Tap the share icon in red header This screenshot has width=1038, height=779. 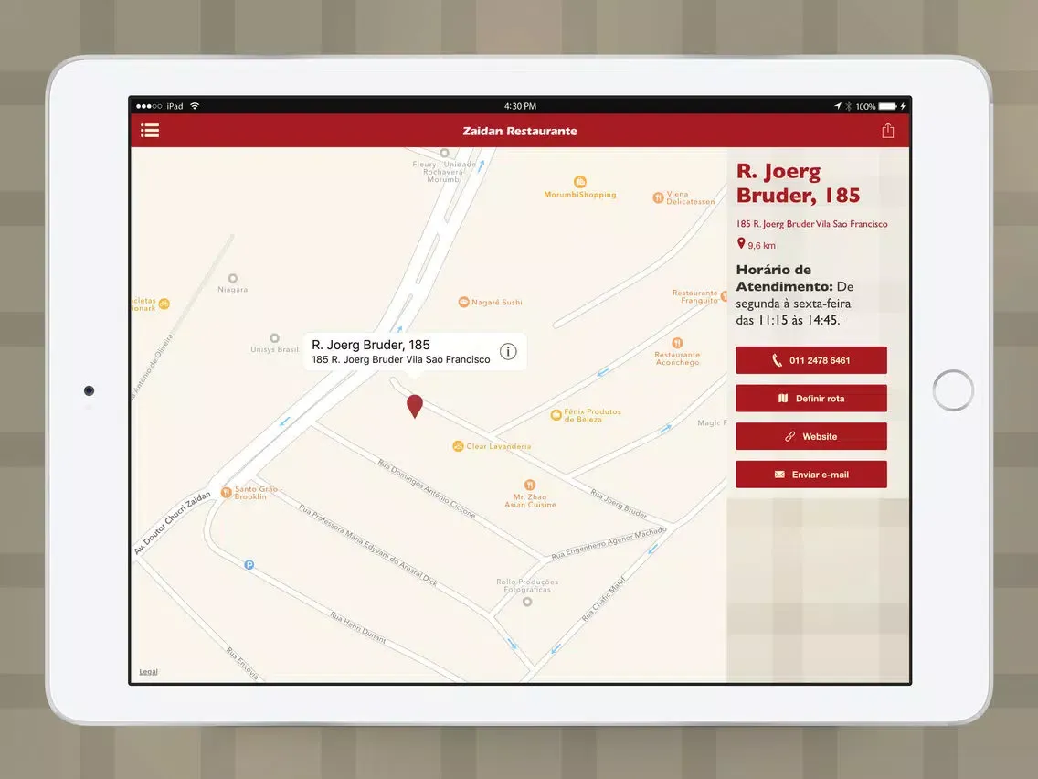pos(888,131)
